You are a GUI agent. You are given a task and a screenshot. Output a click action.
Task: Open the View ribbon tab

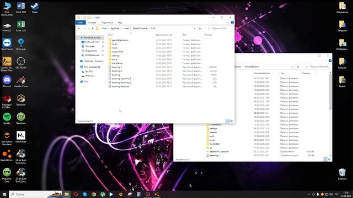(x=120, y=23)
